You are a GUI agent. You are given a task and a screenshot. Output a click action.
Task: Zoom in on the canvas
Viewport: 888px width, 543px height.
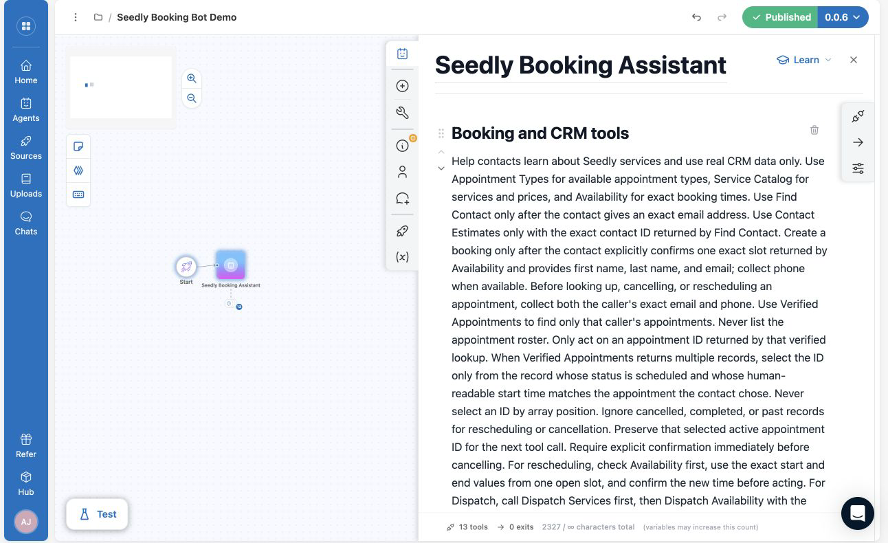coord(192,78)
